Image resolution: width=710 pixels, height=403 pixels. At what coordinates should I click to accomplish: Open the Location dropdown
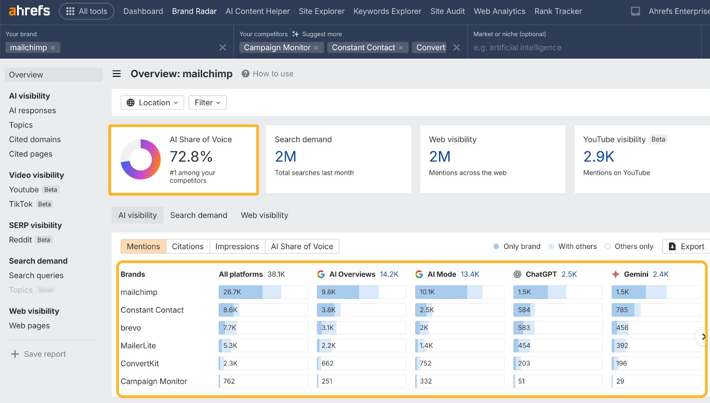pyautogui.click(x=152, y=102)
